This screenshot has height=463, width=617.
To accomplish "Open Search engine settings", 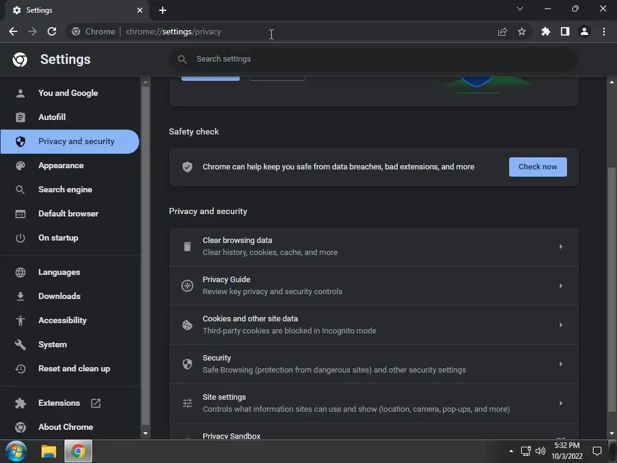I will coord(70,189).
